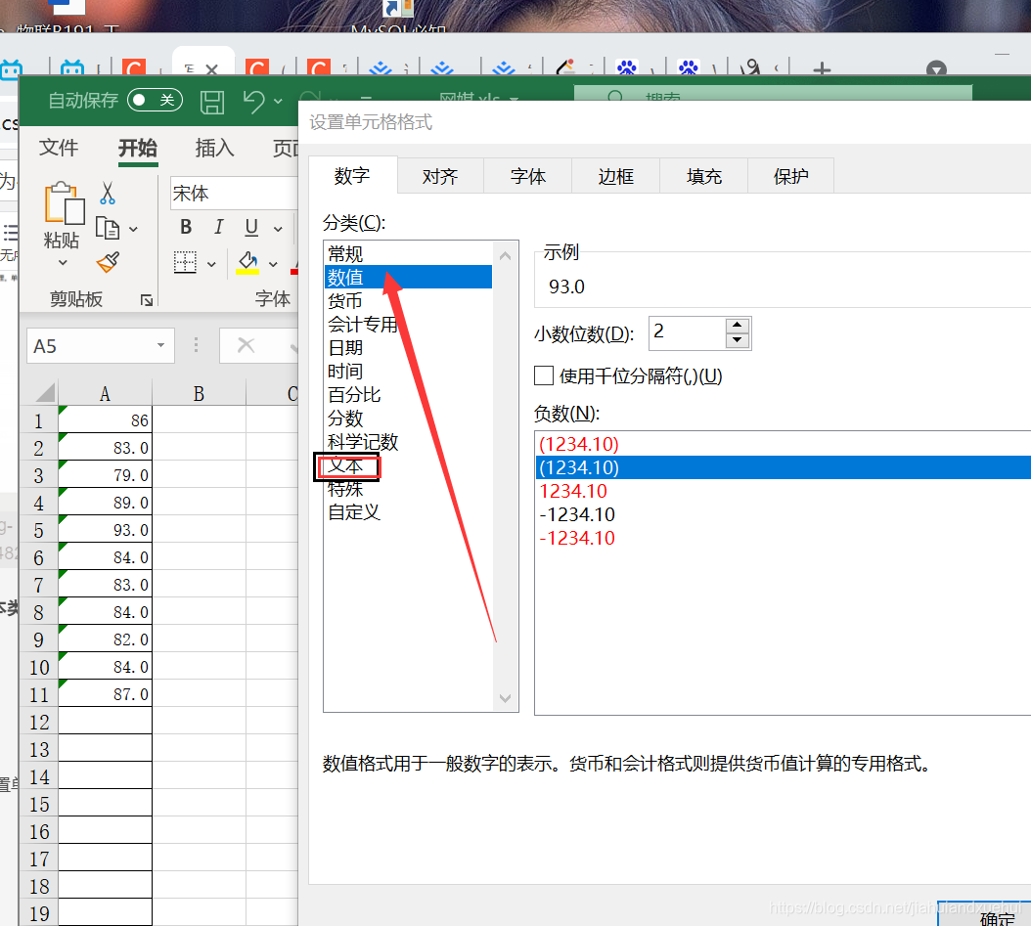Decrease decimal places with the down stepper
1031x926 pixels.
click(738, 339)
